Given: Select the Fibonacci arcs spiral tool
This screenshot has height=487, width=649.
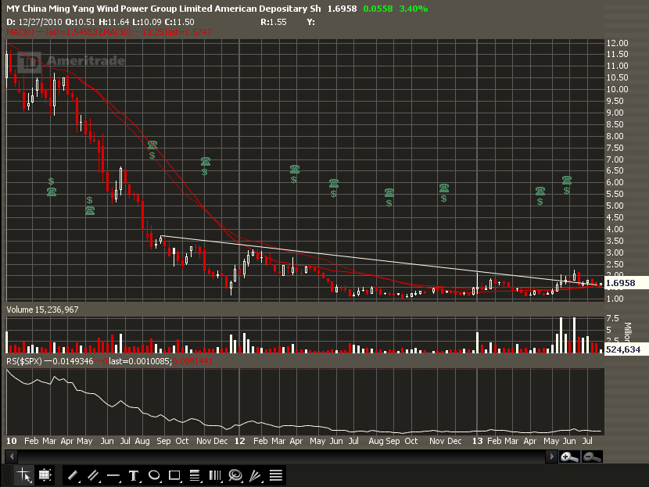Looking at the screenshot, I should (235, 475).
